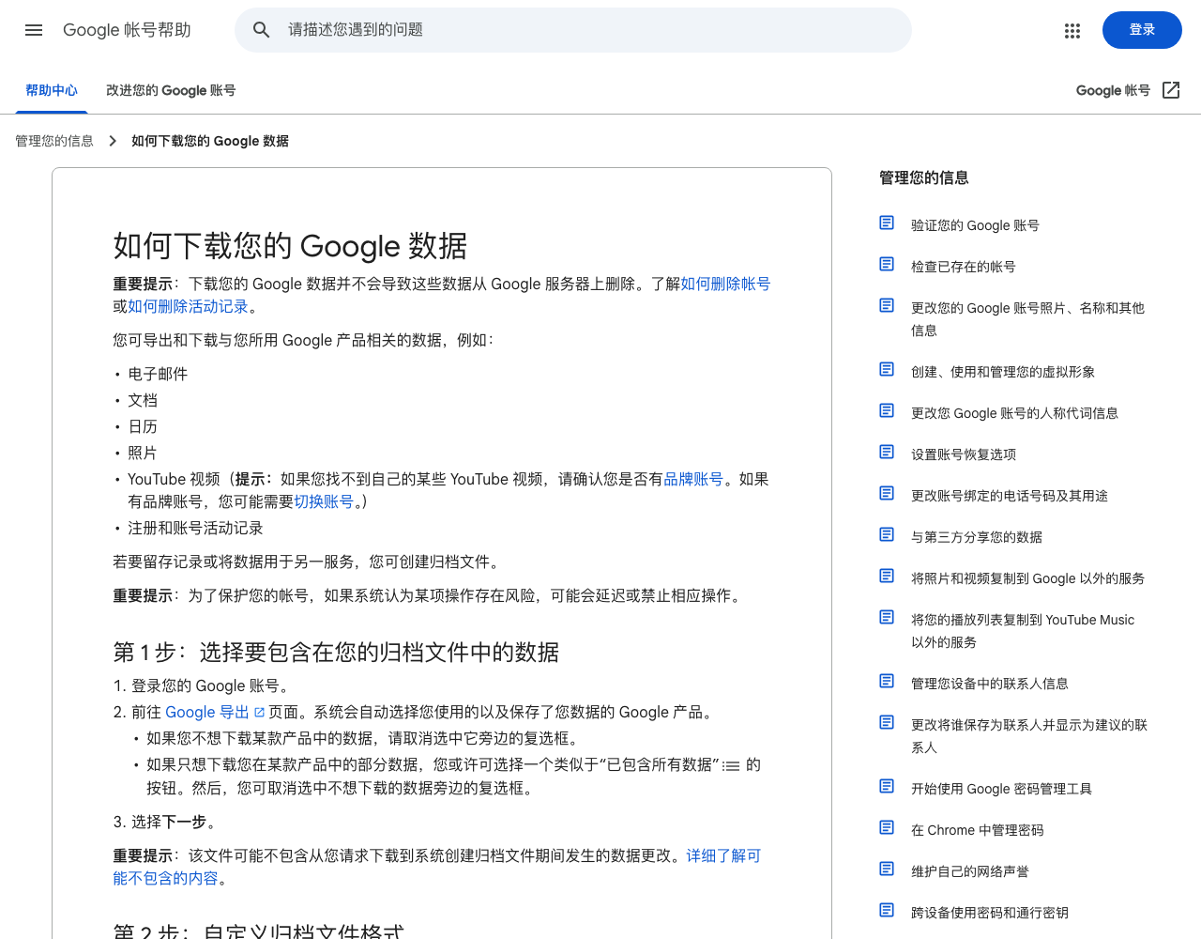Click the article icon beside 验证您的 Google 账号

(887, 223)
